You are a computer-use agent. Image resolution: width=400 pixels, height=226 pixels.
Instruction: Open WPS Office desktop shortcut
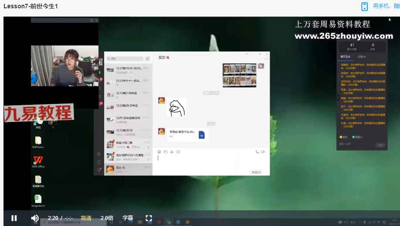pyautogui.click(x=38, y=162)
